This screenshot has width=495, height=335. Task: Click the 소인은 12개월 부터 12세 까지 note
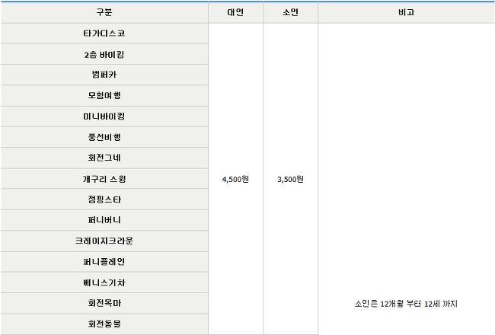click(406, 304)
